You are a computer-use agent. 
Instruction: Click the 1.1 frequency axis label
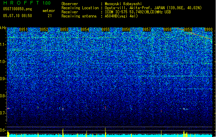click(3, 45)
